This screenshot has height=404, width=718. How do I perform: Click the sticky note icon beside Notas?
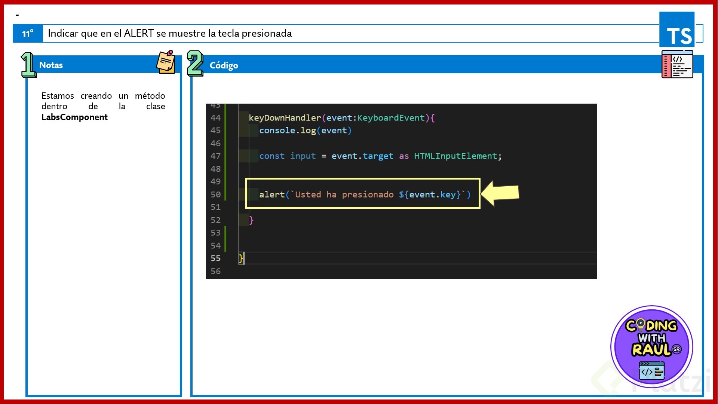(x=166, y=62)
